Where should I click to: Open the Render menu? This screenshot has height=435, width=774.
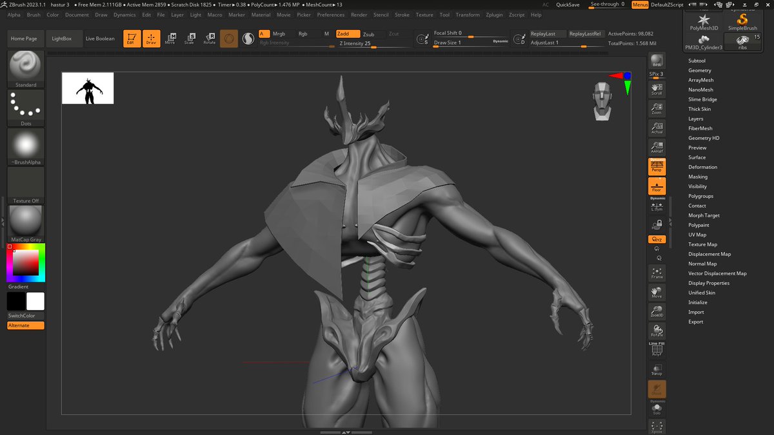[359, 15]
